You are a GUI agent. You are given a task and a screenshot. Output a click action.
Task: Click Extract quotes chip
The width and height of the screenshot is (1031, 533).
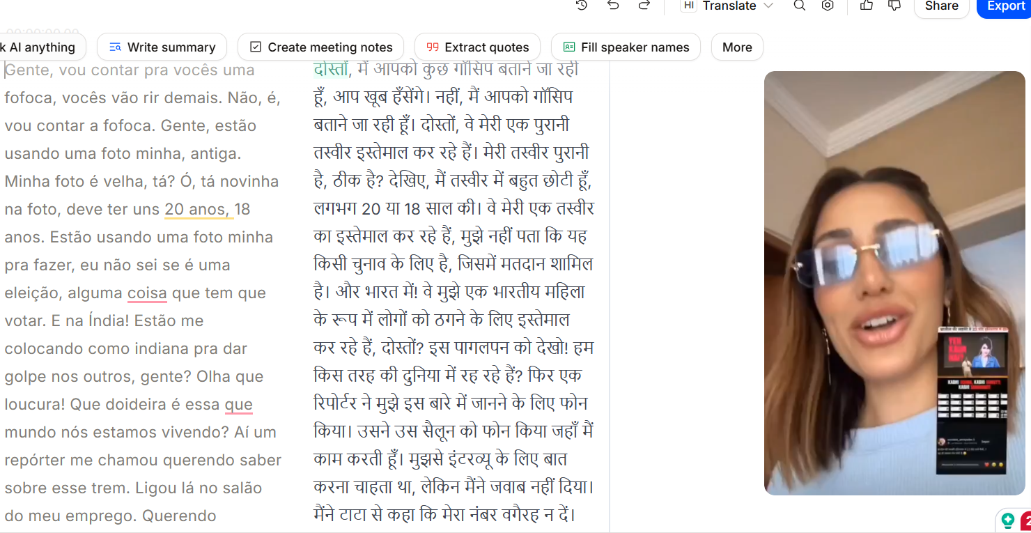point(477,47)
